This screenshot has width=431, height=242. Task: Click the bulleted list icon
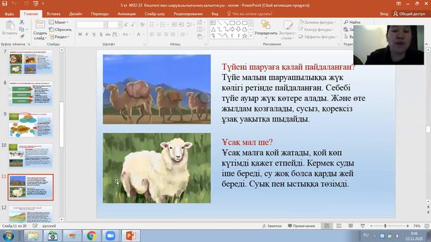click(153, 25)
